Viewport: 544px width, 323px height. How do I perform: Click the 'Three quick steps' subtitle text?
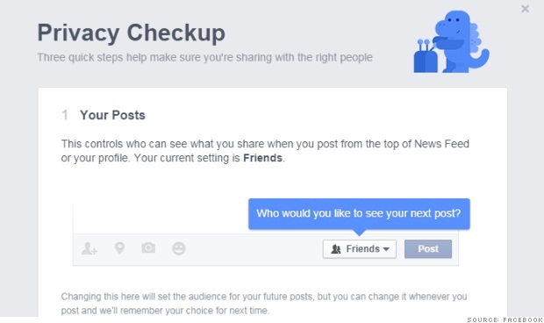[204, 57]
